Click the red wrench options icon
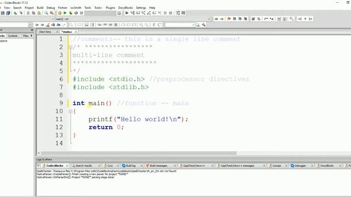351x197 pixels. click(x=203, y=25)
